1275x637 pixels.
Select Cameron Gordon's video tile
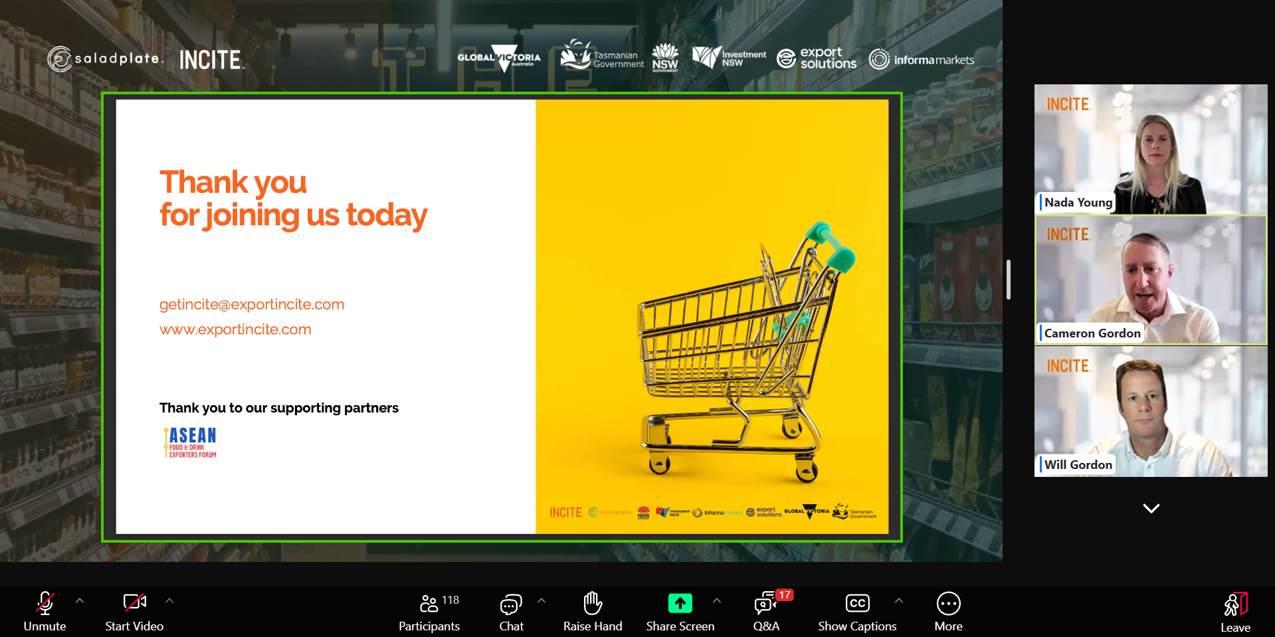(x=1151, y=280)
